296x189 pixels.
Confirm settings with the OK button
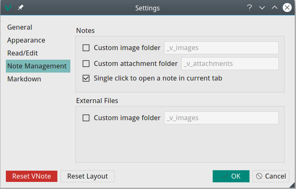coord(231,176)
